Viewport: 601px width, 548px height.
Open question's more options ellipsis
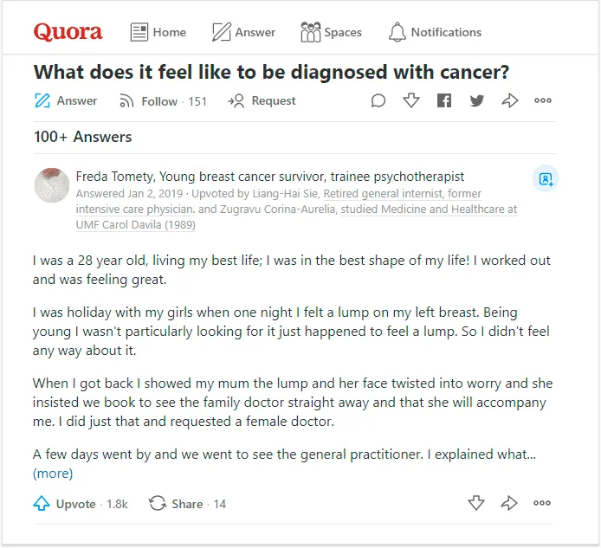coord(543,100)
